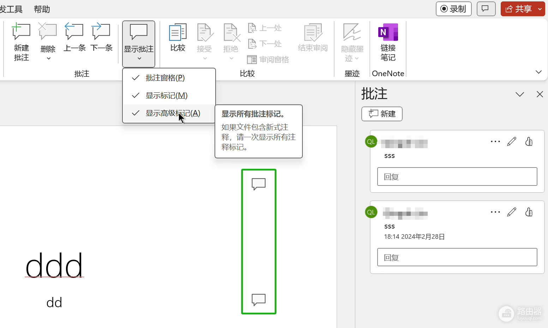This screenshot has height=328, width=548.
Task: Click the 共享 (Share) button
Action: click(519, 9)
